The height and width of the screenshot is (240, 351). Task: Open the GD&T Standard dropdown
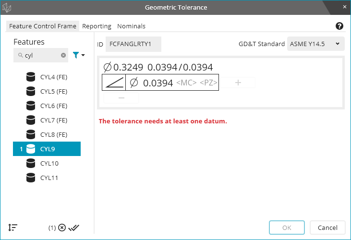coord(315,44)
